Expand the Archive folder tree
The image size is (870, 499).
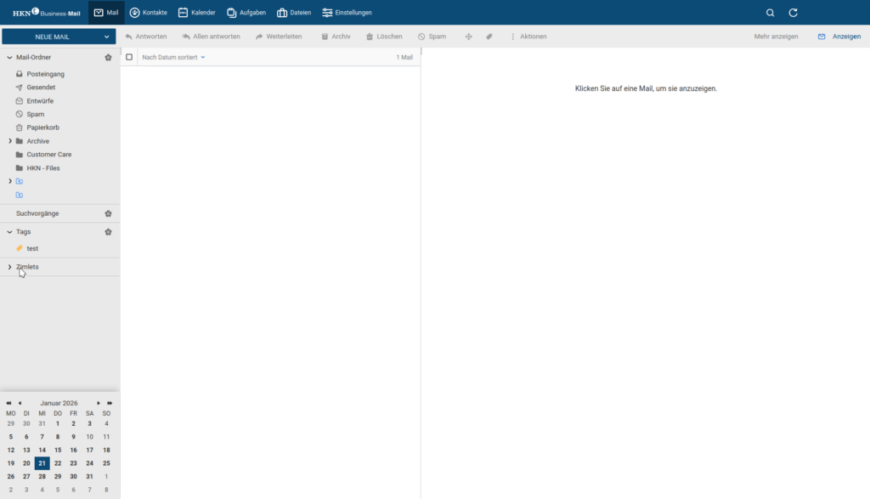[10, 141]
